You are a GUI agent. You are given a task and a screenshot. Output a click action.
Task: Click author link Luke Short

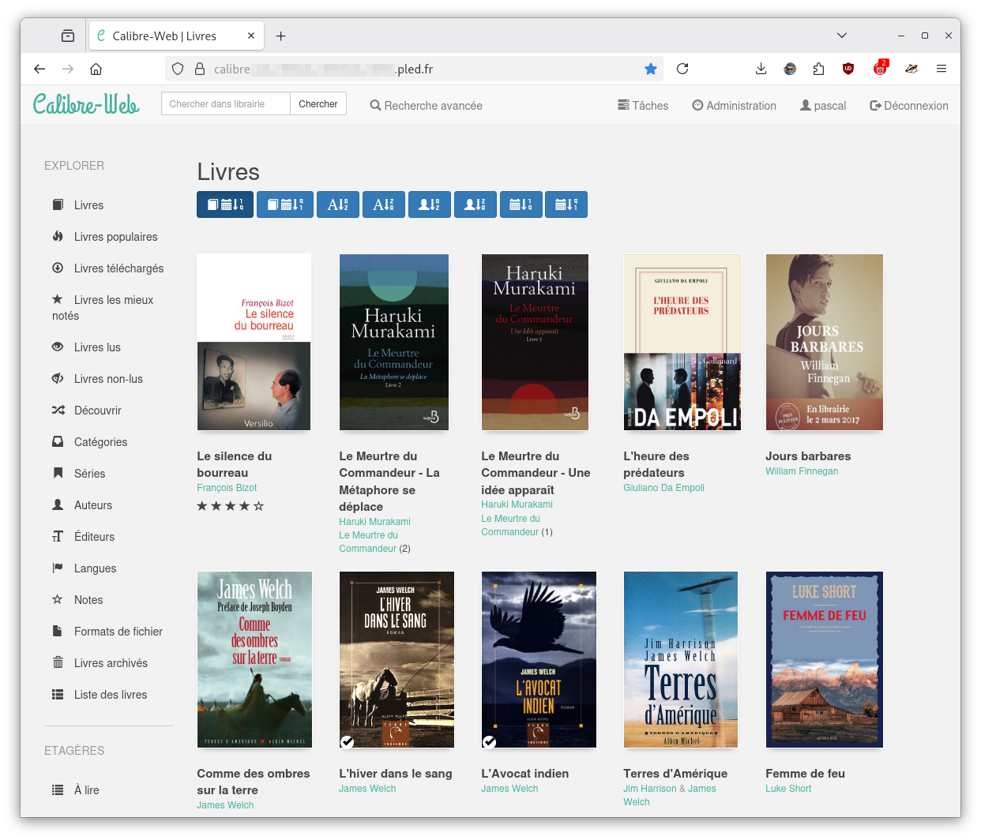(788, 789)
